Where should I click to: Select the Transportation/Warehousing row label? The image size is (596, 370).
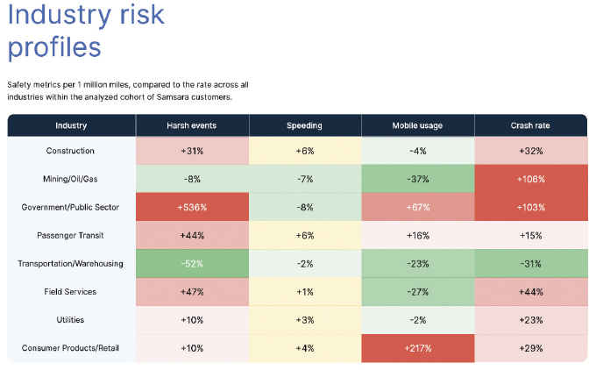(x=71, y=263)
